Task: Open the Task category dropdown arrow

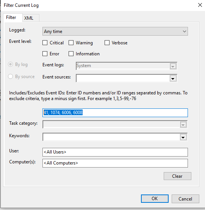Action: 183,125
